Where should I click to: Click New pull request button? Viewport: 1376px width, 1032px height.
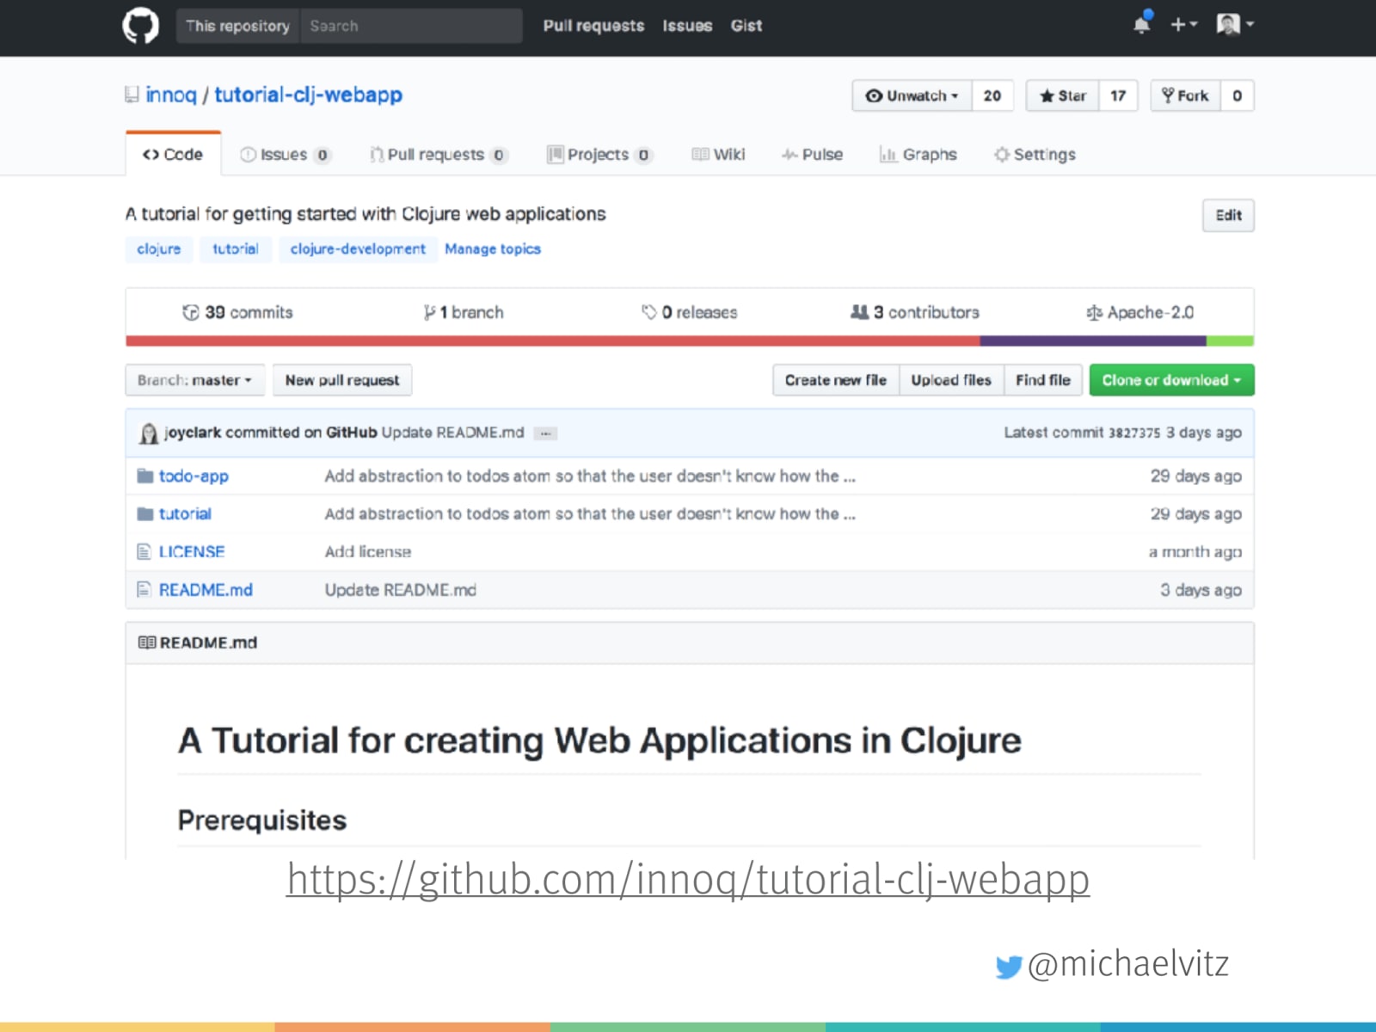click(342, 380)
